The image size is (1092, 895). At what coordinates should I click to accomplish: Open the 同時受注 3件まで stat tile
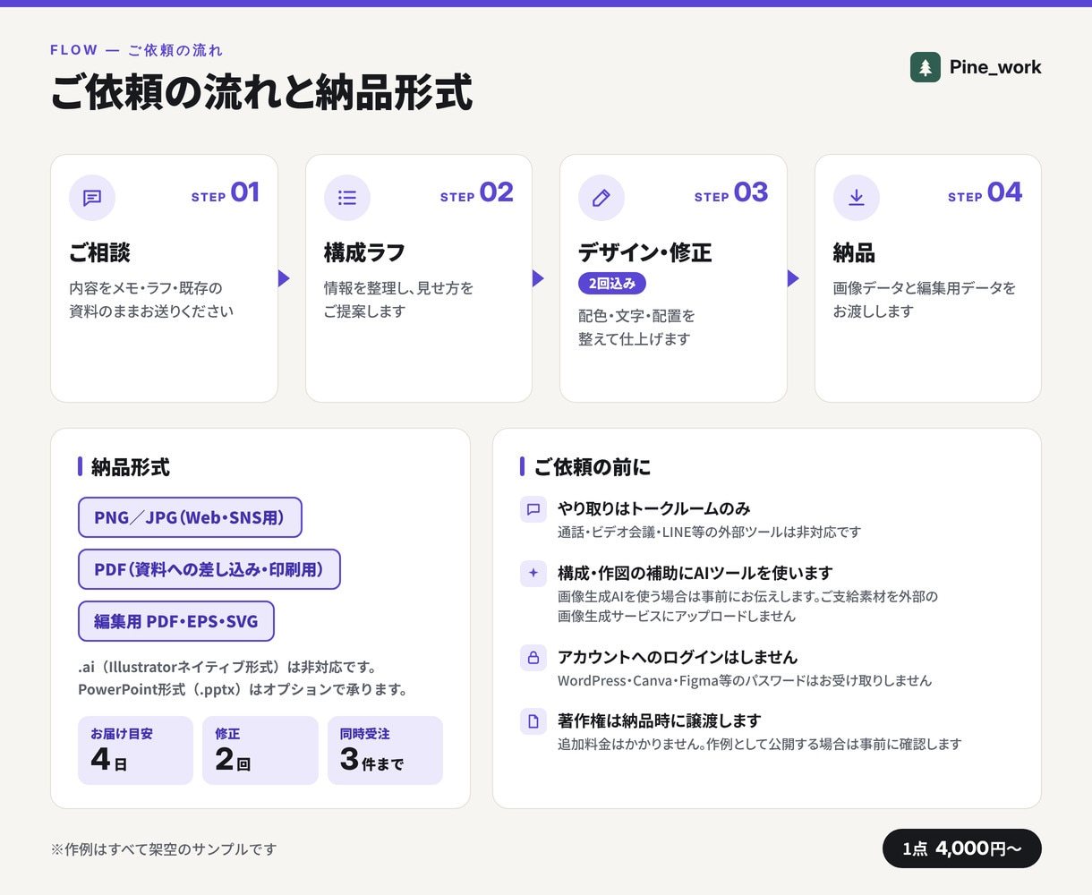(385, 750)
